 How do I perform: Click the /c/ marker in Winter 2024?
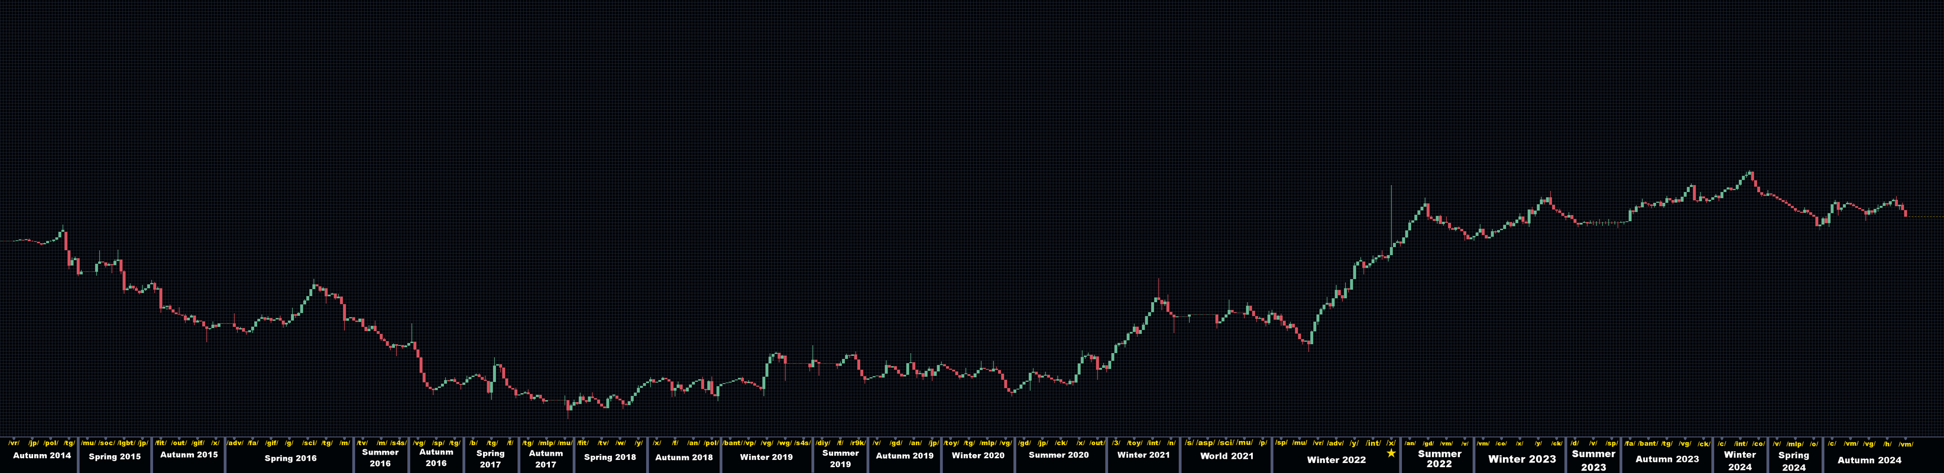tap(1722, 443)
